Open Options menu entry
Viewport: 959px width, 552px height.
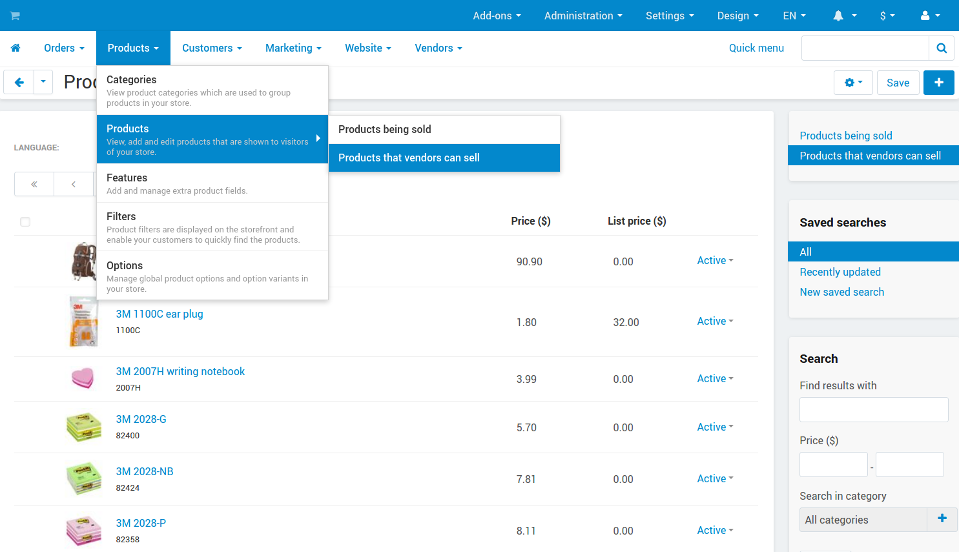(212, 276)
